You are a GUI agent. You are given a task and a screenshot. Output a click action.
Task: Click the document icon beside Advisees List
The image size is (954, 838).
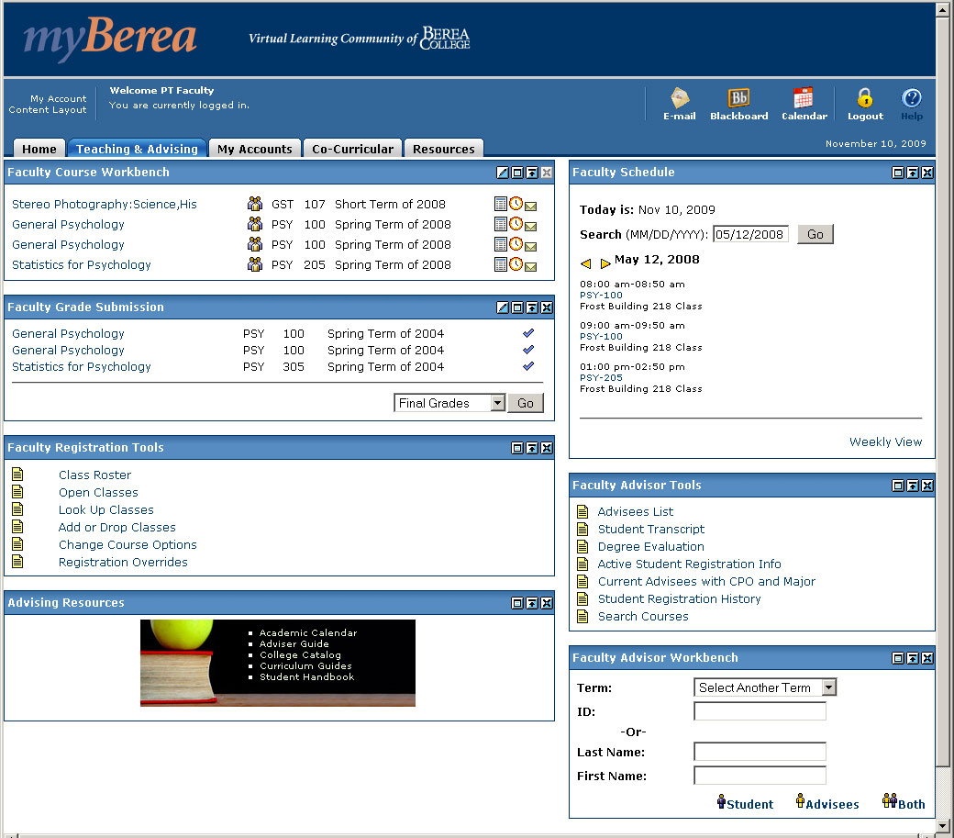tap(582, 511)
